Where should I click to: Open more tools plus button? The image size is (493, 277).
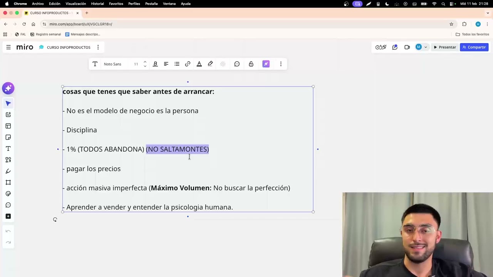pos(8,216)
